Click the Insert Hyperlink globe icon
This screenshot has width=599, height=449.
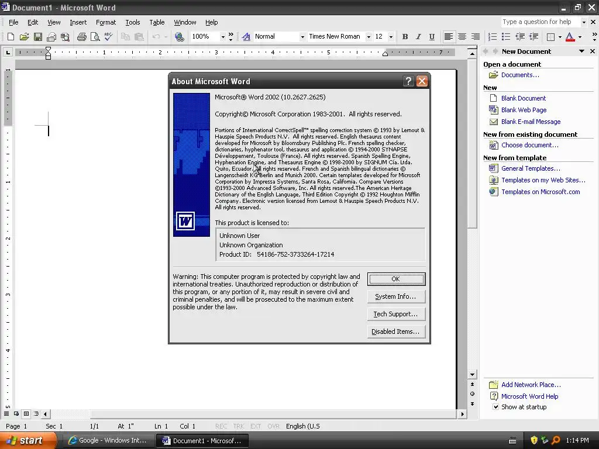(x=179, y=37)
